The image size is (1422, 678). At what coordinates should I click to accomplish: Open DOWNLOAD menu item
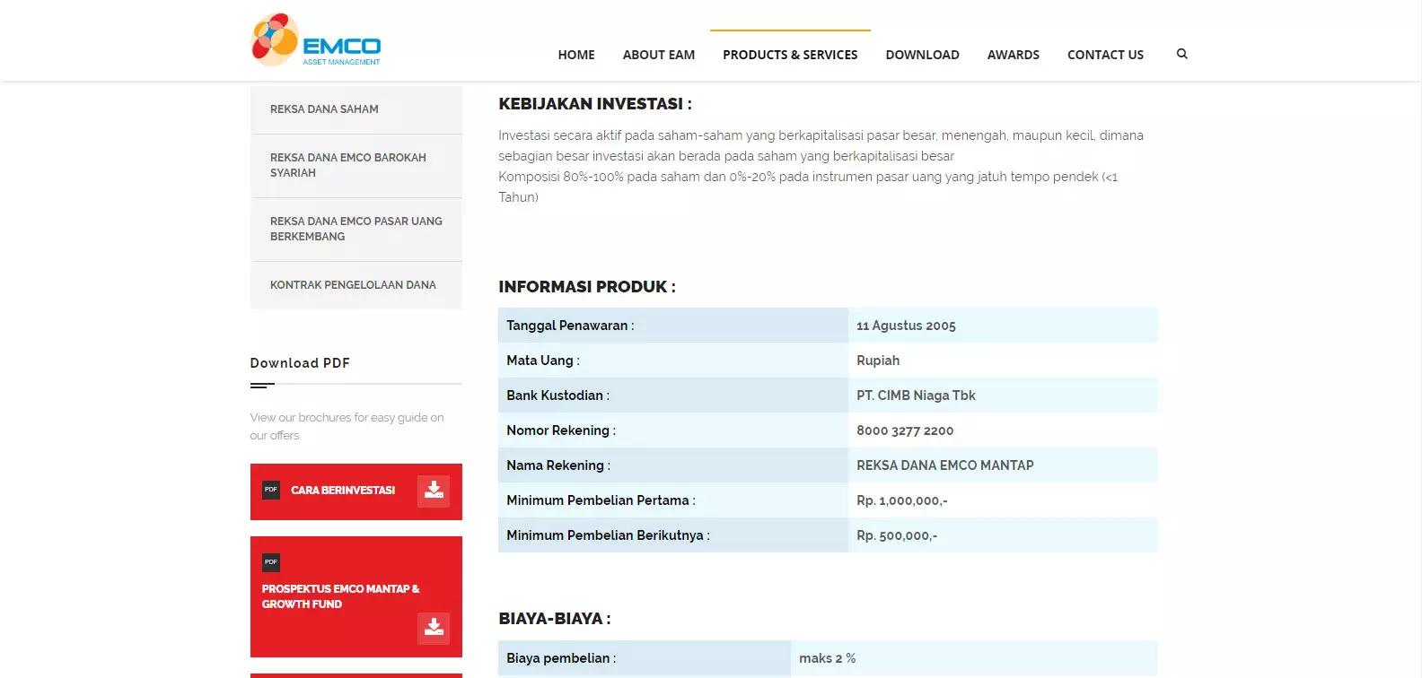coord(922,55)
